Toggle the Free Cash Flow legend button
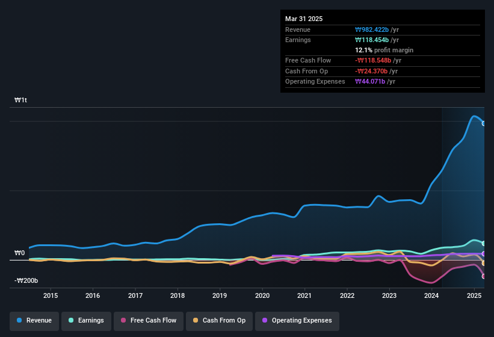 click(149, 321)
